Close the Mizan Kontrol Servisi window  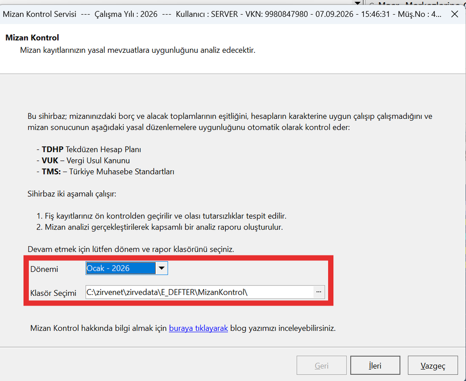click(455, 14)
